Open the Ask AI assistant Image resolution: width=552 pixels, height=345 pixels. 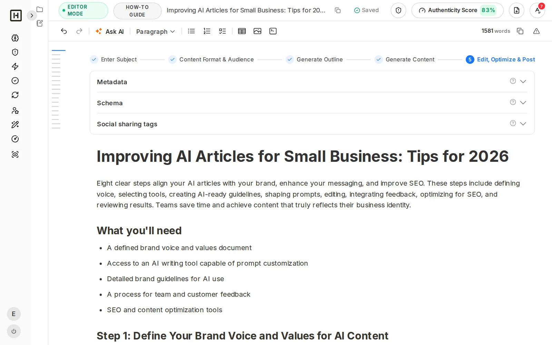[110, 31]
